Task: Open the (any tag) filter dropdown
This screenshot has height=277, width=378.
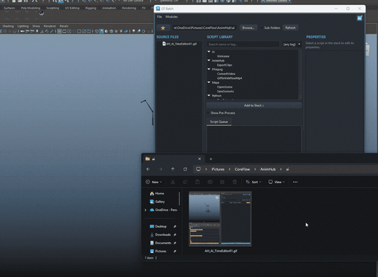Action: (x=291, y=44)
